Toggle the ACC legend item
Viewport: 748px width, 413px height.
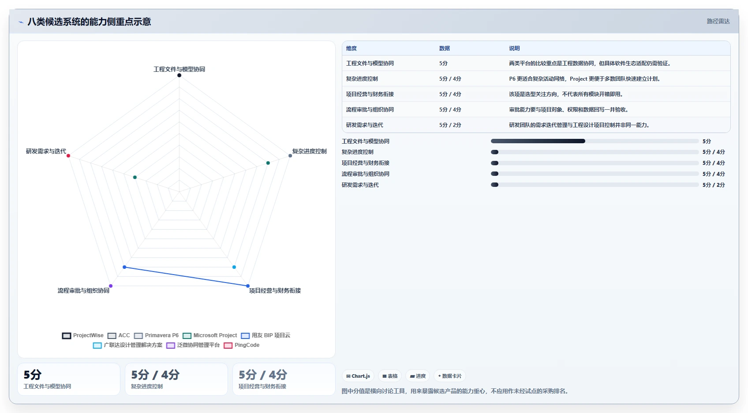coord(119,335)
